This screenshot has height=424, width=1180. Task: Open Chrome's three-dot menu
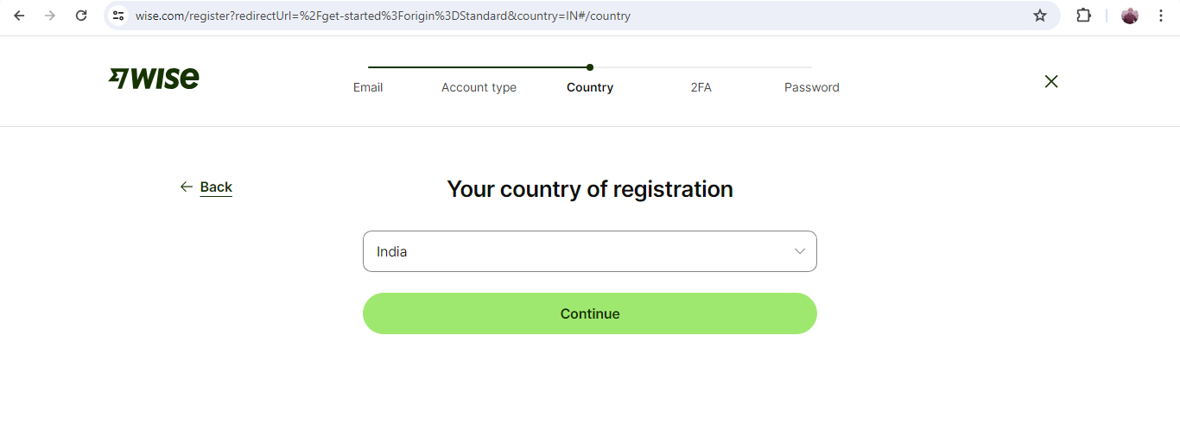click(1161, 16)
